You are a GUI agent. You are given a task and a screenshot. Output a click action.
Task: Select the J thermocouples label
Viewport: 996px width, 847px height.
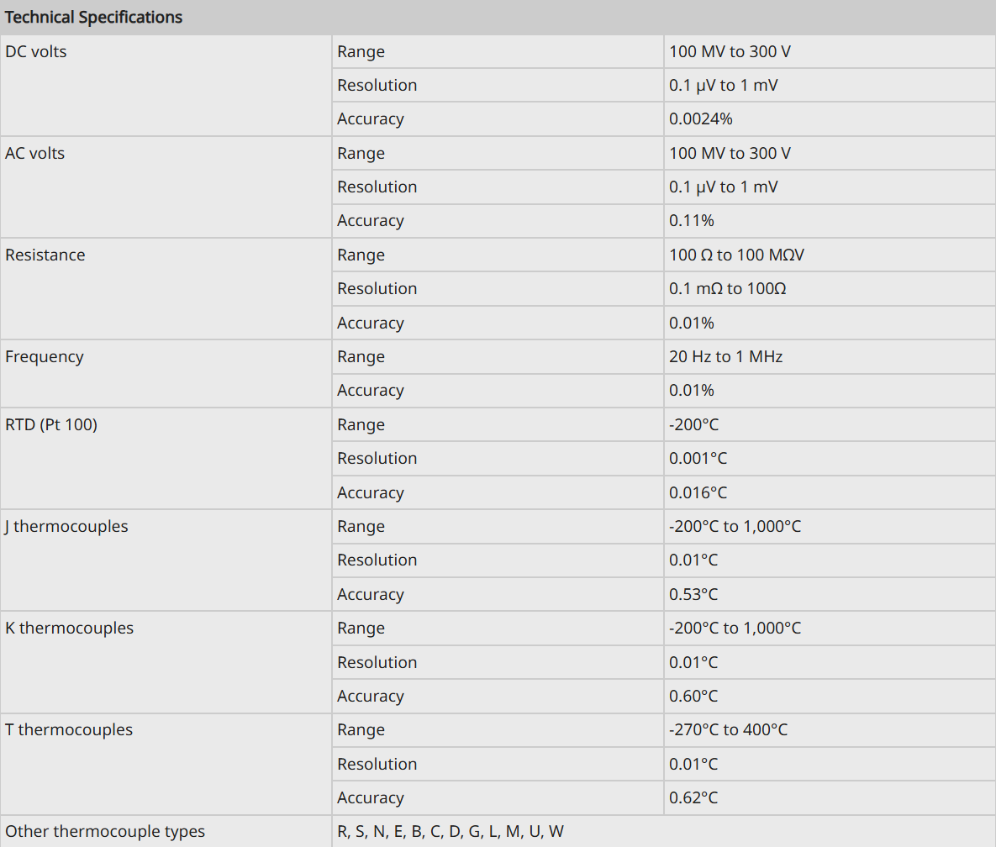click(66, 526)
